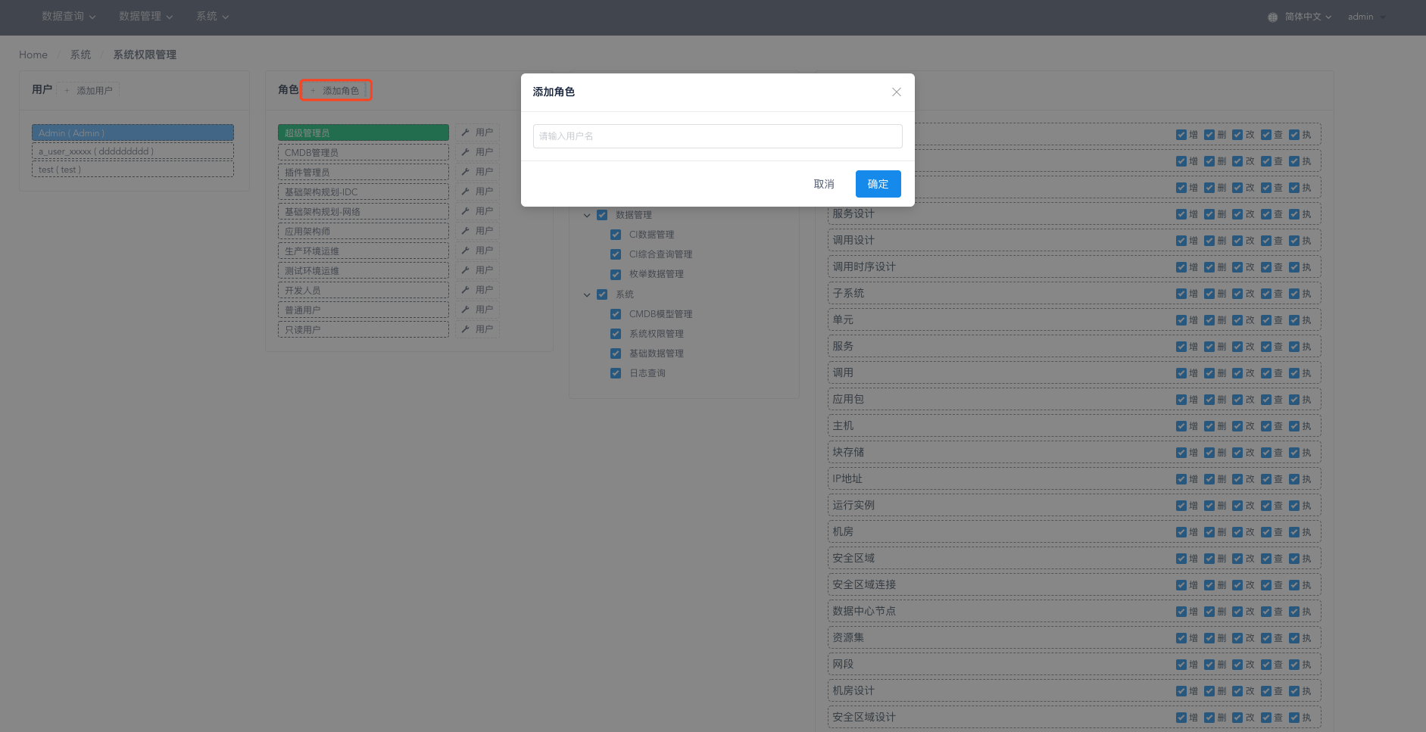Click the 添加用户 button in the 用户 panel
Viewport: 1426px width, 732px height.
pyautogui.click(x=88, y=90)
